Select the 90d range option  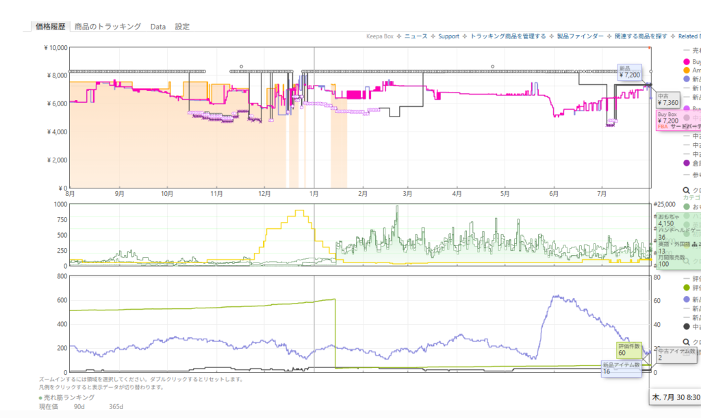79,407
